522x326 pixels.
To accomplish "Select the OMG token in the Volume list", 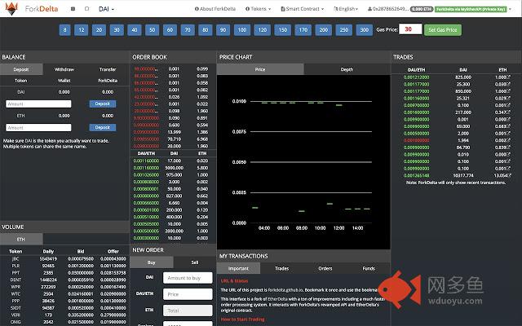I will 15,322.
